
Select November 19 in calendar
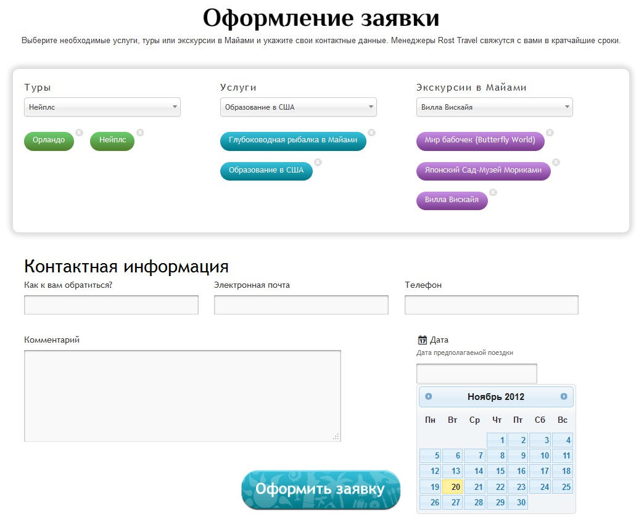[431, 487]
